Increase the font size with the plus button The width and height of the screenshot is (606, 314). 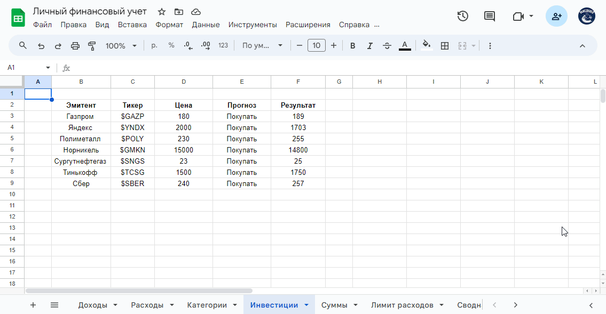334,45
